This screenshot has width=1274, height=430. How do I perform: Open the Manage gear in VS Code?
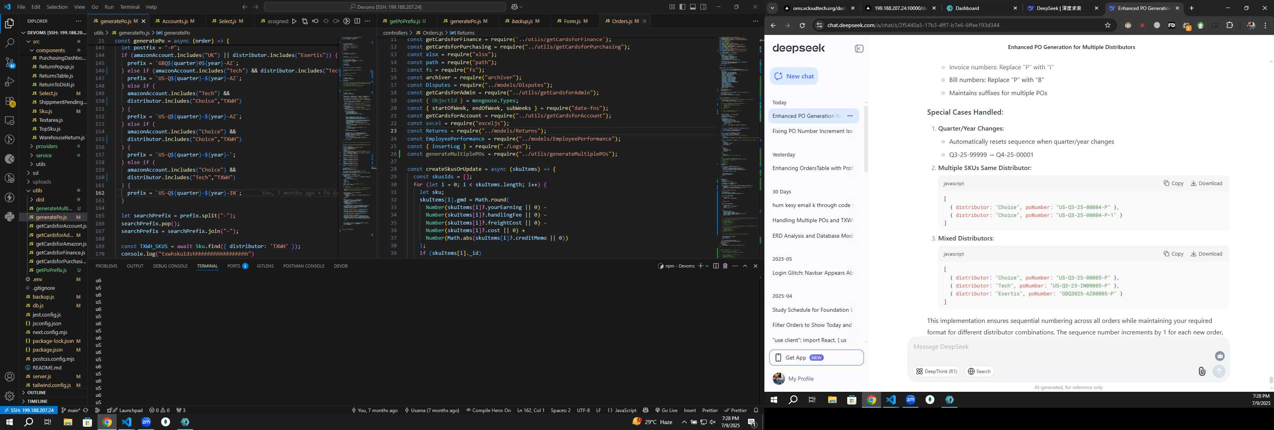(x=10, y=396)
